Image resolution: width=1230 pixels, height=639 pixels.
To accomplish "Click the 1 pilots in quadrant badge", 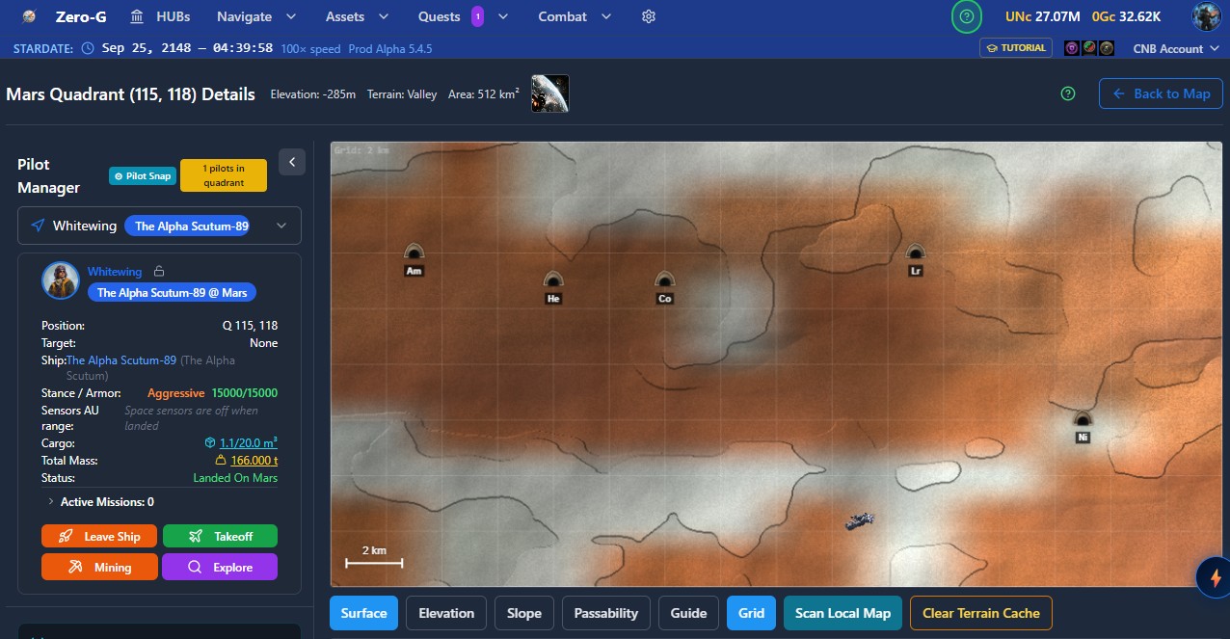I will pyautogui.click(x=223, y=175).
